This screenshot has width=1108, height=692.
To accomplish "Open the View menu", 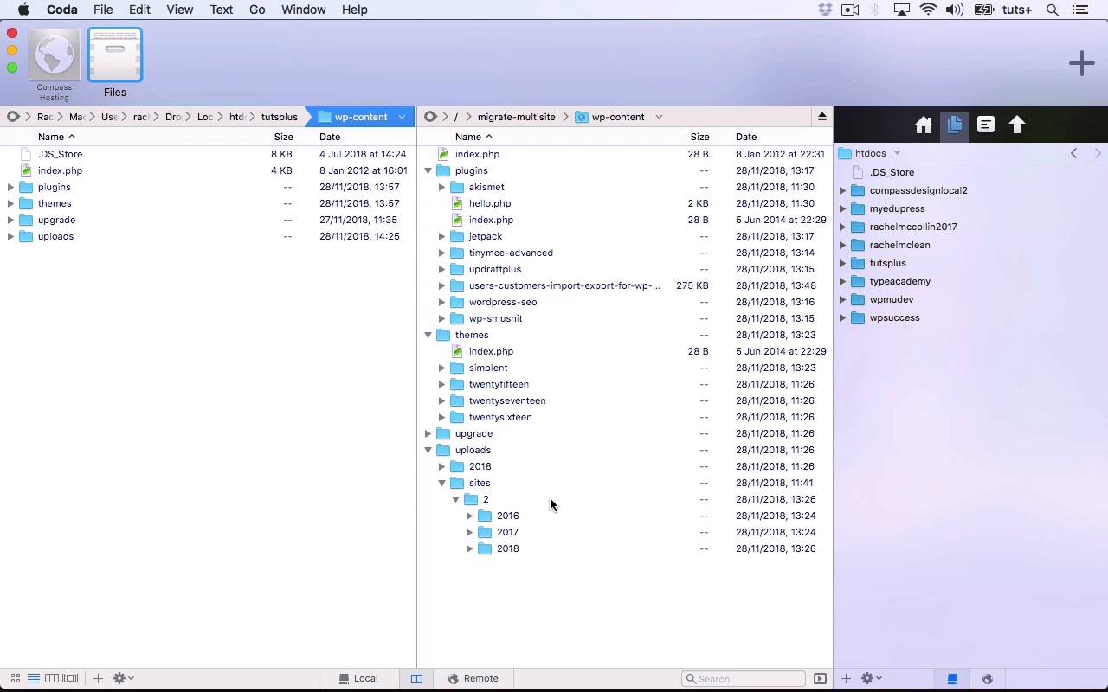I will [x=179, y=10].
